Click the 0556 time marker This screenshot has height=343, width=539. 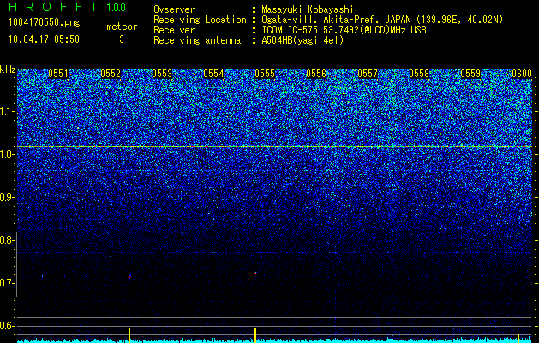pos(316,74)
